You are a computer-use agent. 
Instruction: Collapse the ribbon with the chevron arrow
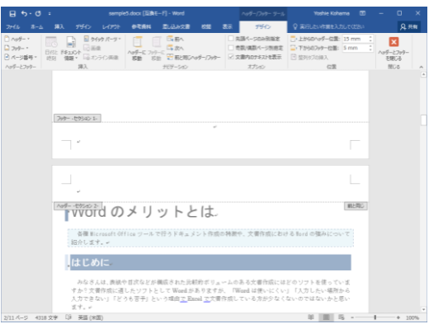422,67
